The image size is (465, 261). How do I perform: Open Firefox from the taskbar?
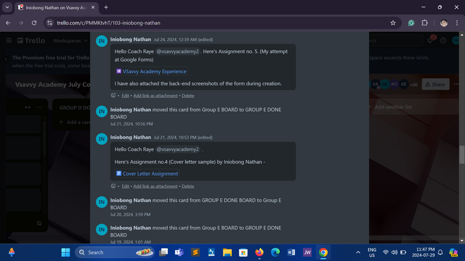point(259,252)
